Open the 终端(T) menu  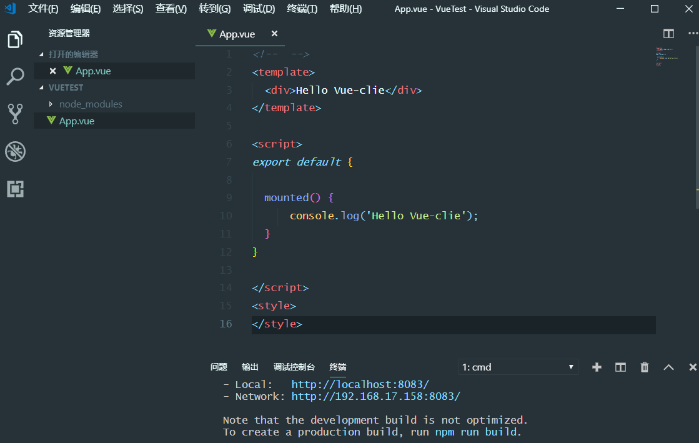[302, 9]
